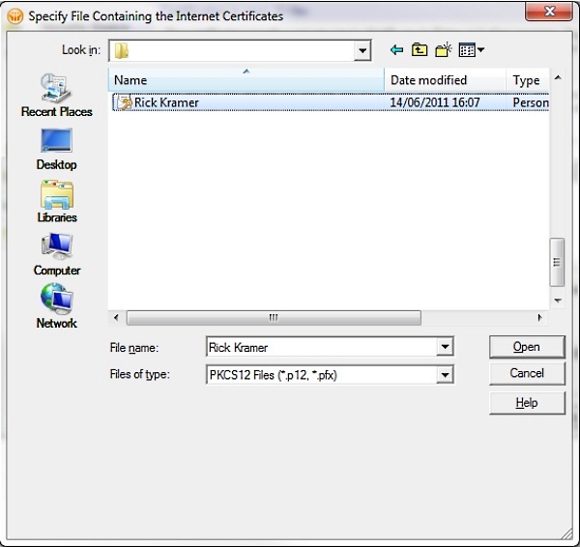
Task: Sort by Date modified column header
Action: coord(445,80)
